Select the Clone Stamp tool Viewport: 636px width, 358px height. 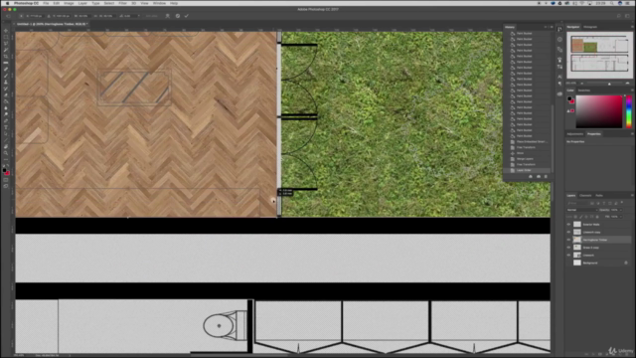[6, 83]
